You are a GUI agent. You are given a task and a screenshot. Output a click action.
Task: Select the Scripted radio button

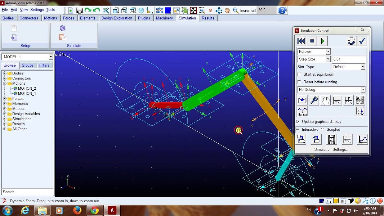click(322, 130)
